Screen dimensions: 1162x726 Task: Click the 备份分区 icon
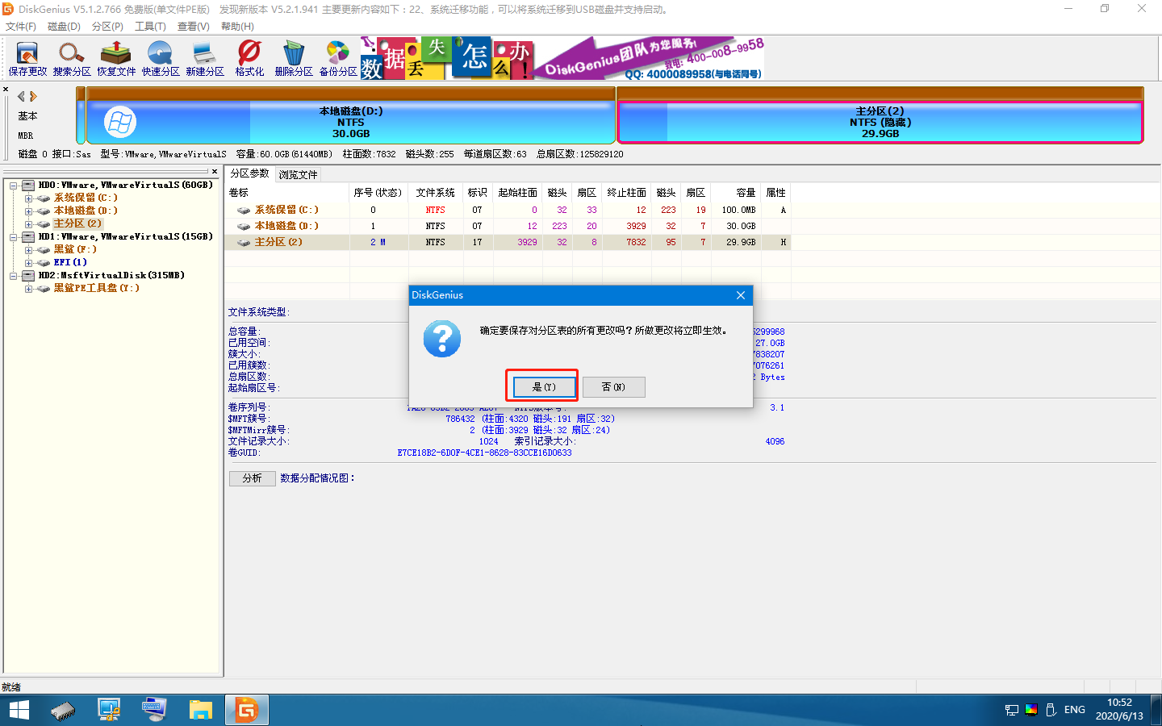click(x=337, y=56)
